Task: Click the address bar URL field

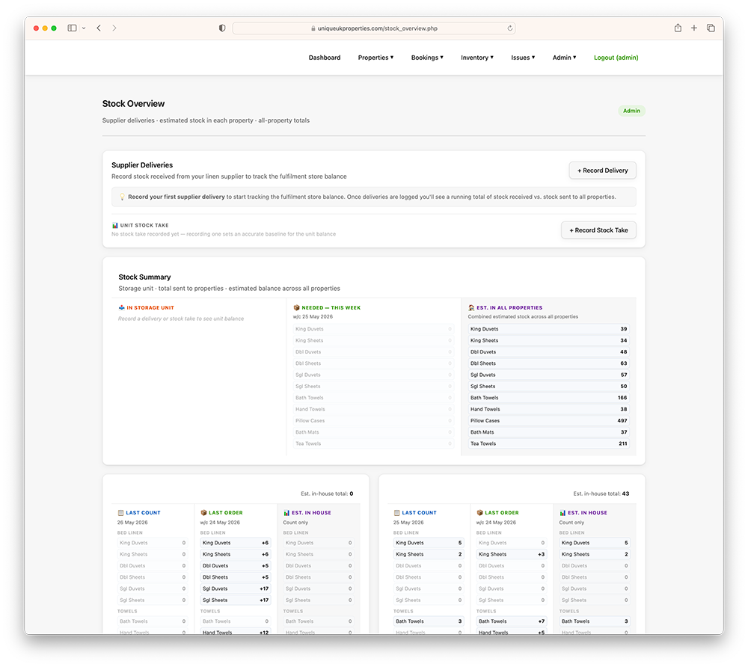Action: click(373, 28)
